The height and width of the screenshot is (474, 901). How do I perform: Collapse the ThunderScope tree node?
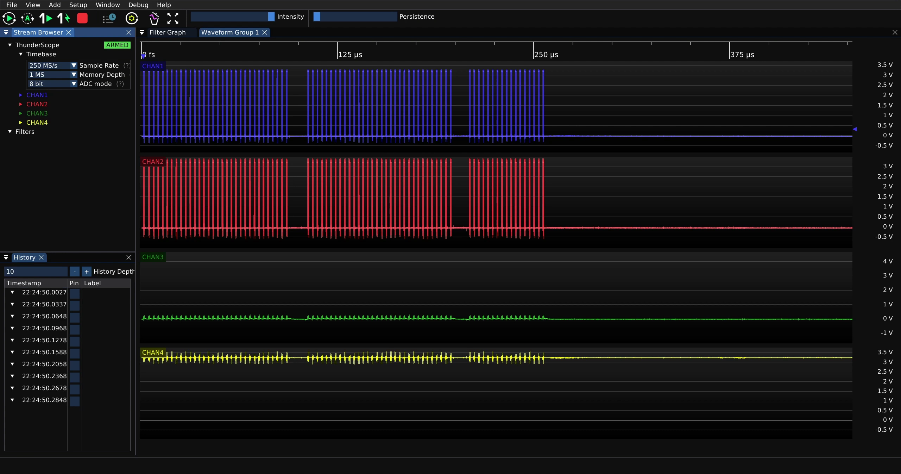point(10,45)
